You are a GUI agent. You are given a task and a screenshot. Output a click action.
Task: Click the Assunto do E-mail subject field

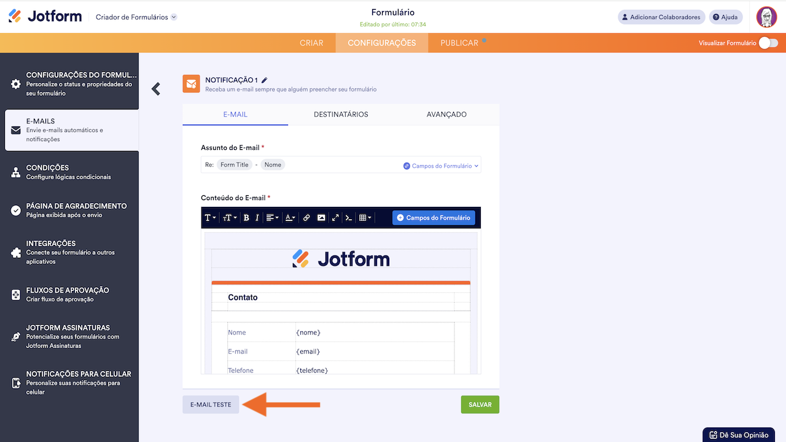(x=341, y=165)
